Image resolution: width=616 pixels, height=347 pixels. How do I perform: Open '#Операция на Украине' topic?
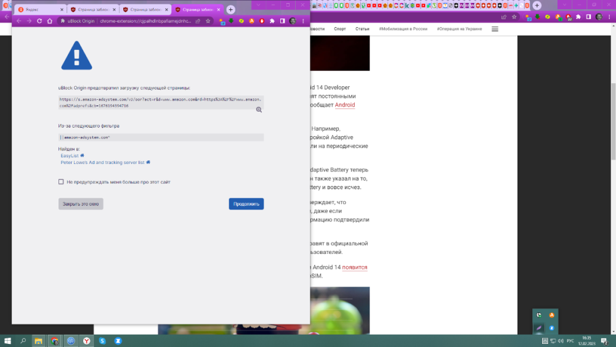[x=460, y=29]
